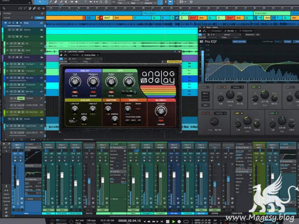Click the time position display in the transport
Screen dimensions: 299x224
129,220
